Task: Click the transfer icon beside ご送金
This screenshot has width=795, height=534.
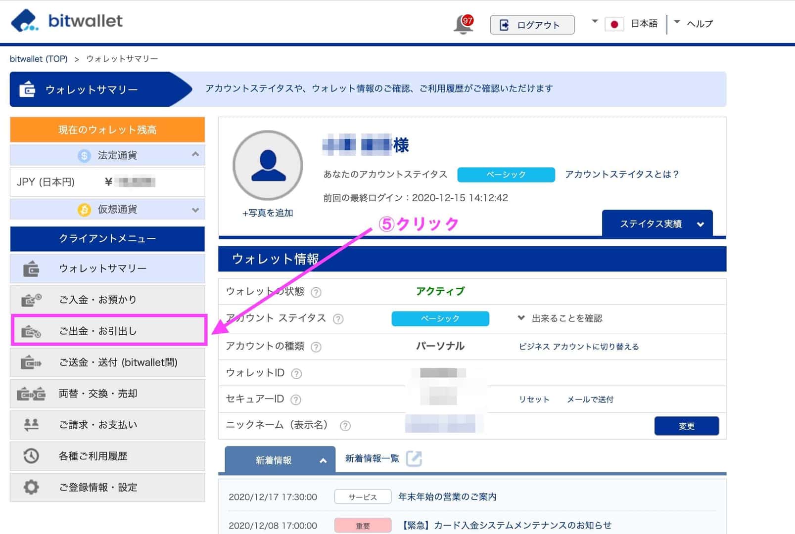Action: tap(31, 362)
